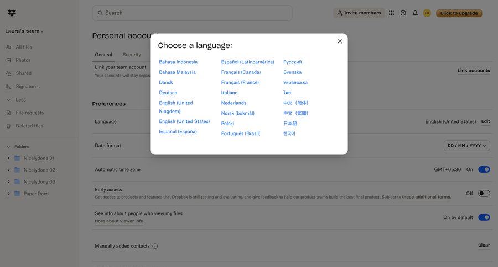498x267 pixels.
Task: Enable the Early access toggle
Action: tap(484, 194)
